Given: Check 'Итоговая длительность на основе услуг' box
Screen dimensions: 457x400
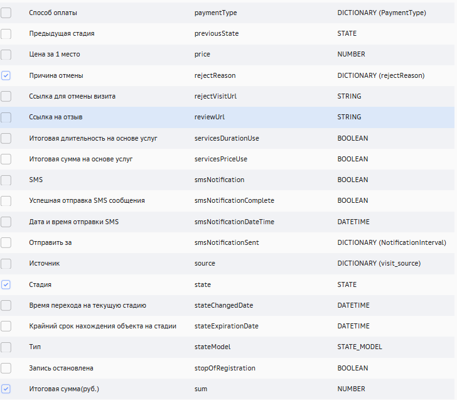Looking at the screenshot, I should pos(6,138).
